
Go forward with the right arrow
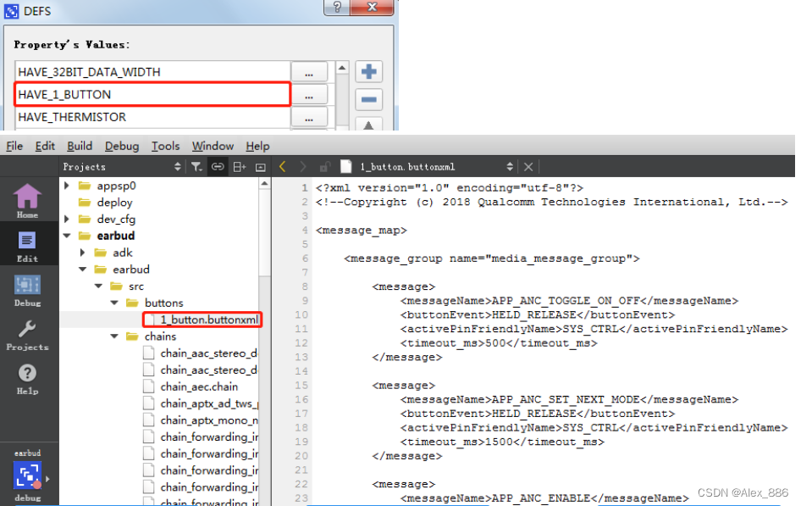click(x=303, y=167)
